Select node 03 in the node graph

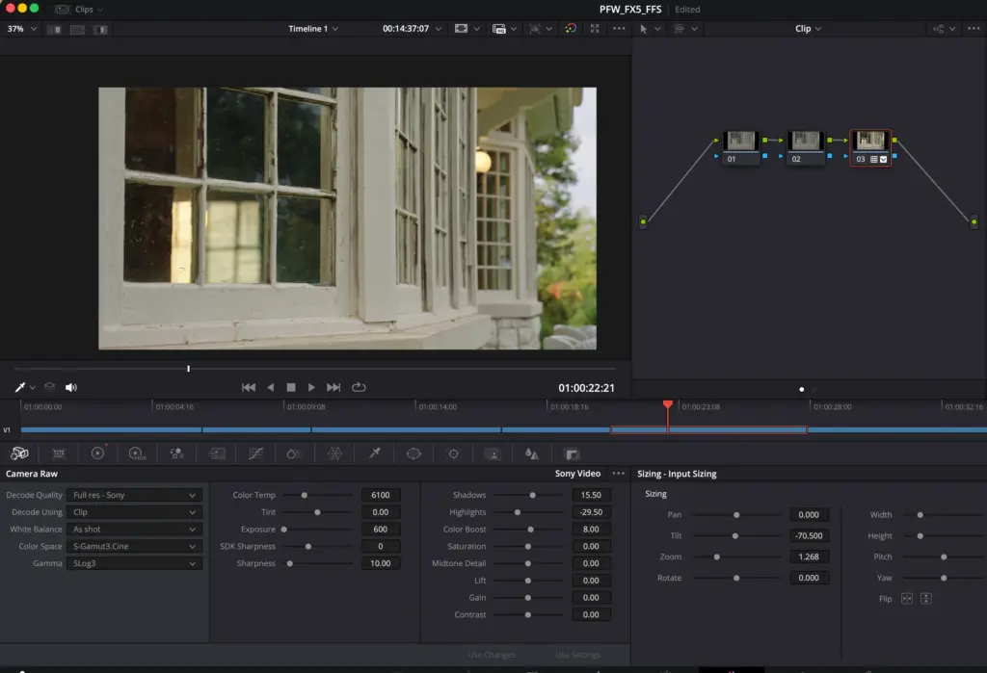(x=870, y=148)
